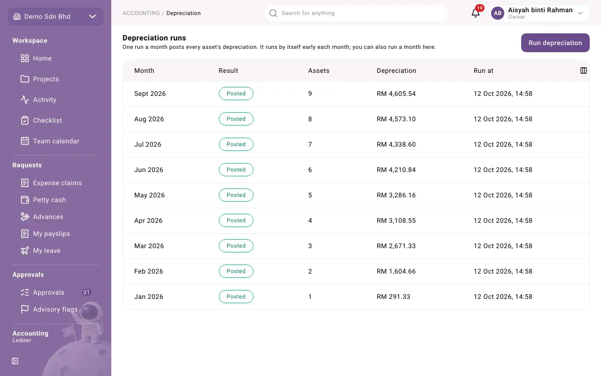The height and width of the screenshot is (376, 601).
Task: Open the Checklist clipboard icon
Action: pyautogui.click(x=25, y=120)
